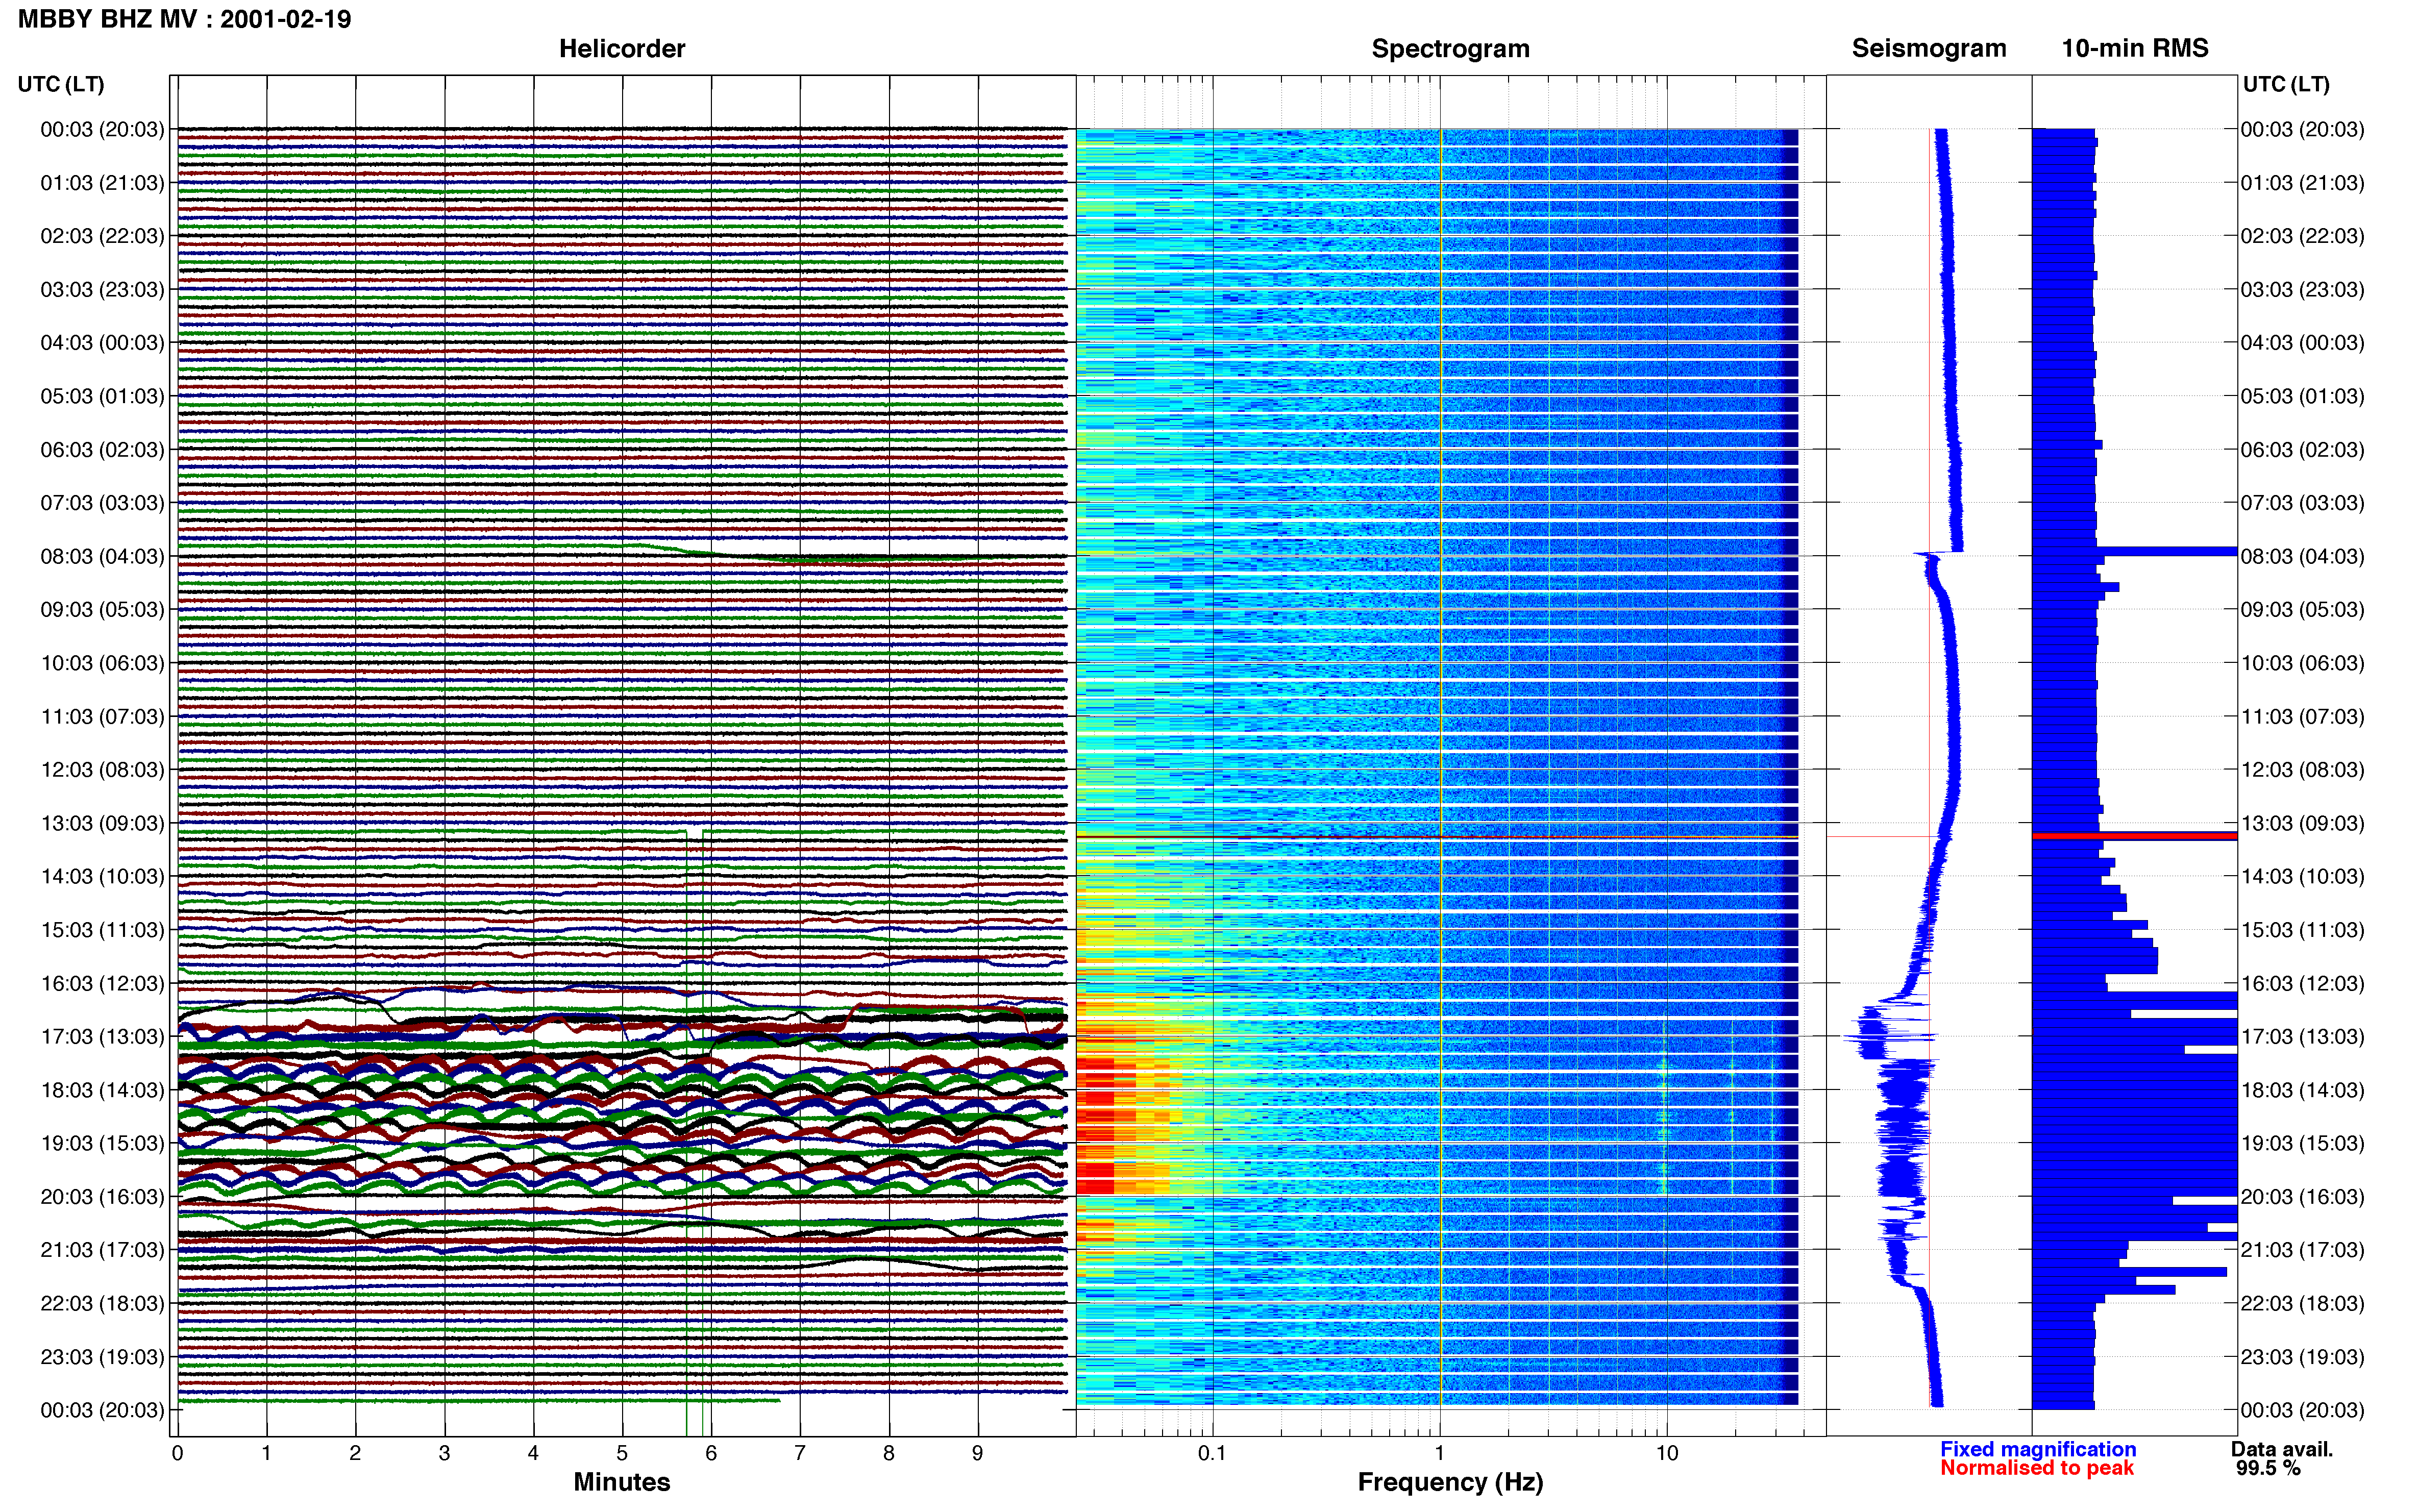Click the red peak bar in the RMS panel

click(2134, 836)
